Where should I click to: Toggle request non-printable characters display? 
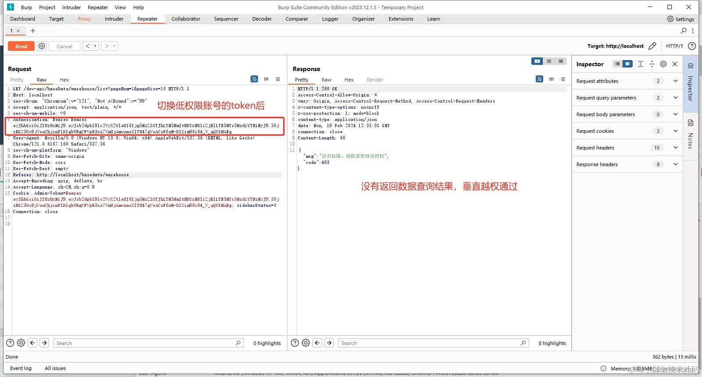coord(266,79)
